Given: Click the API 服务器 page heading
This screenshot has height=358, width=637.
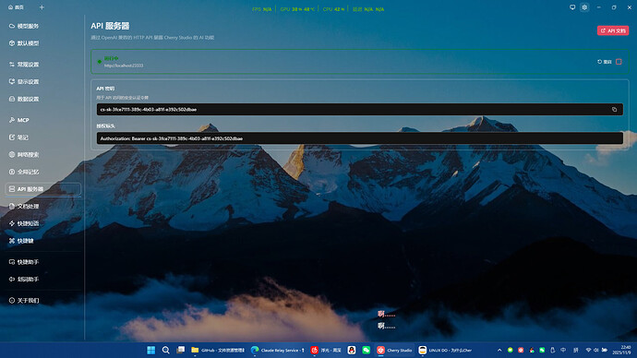Looking at the screenshot, I should coord(110,26).
